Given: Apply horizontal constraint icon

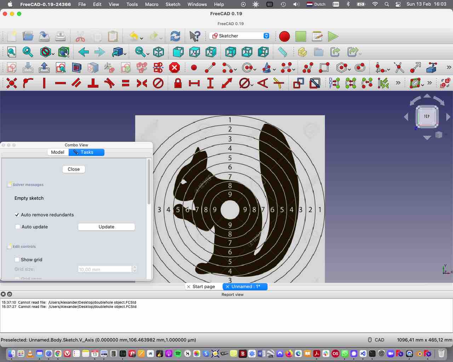Looking at the screenshot, I should point(61,83).
